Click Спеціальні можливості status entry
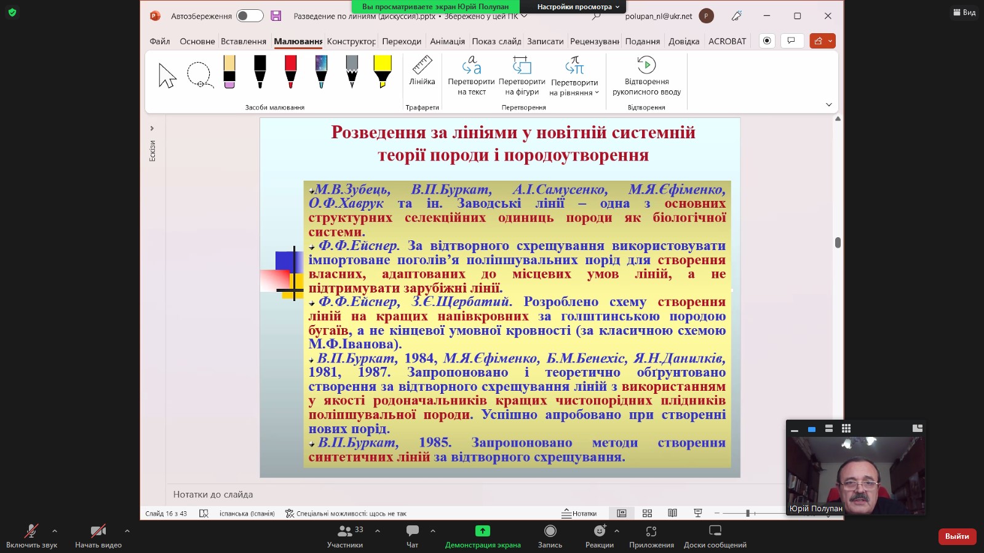This screenshot has width=984, height=553. 346,513
